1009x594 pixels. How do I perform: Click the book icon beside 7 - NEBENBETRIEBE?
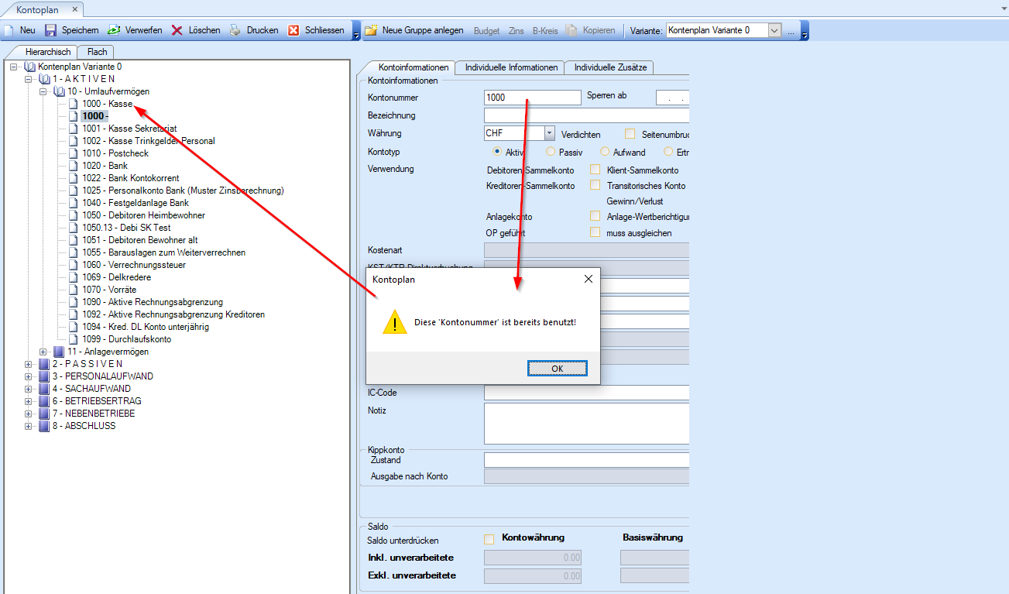[x=44, y=414]
